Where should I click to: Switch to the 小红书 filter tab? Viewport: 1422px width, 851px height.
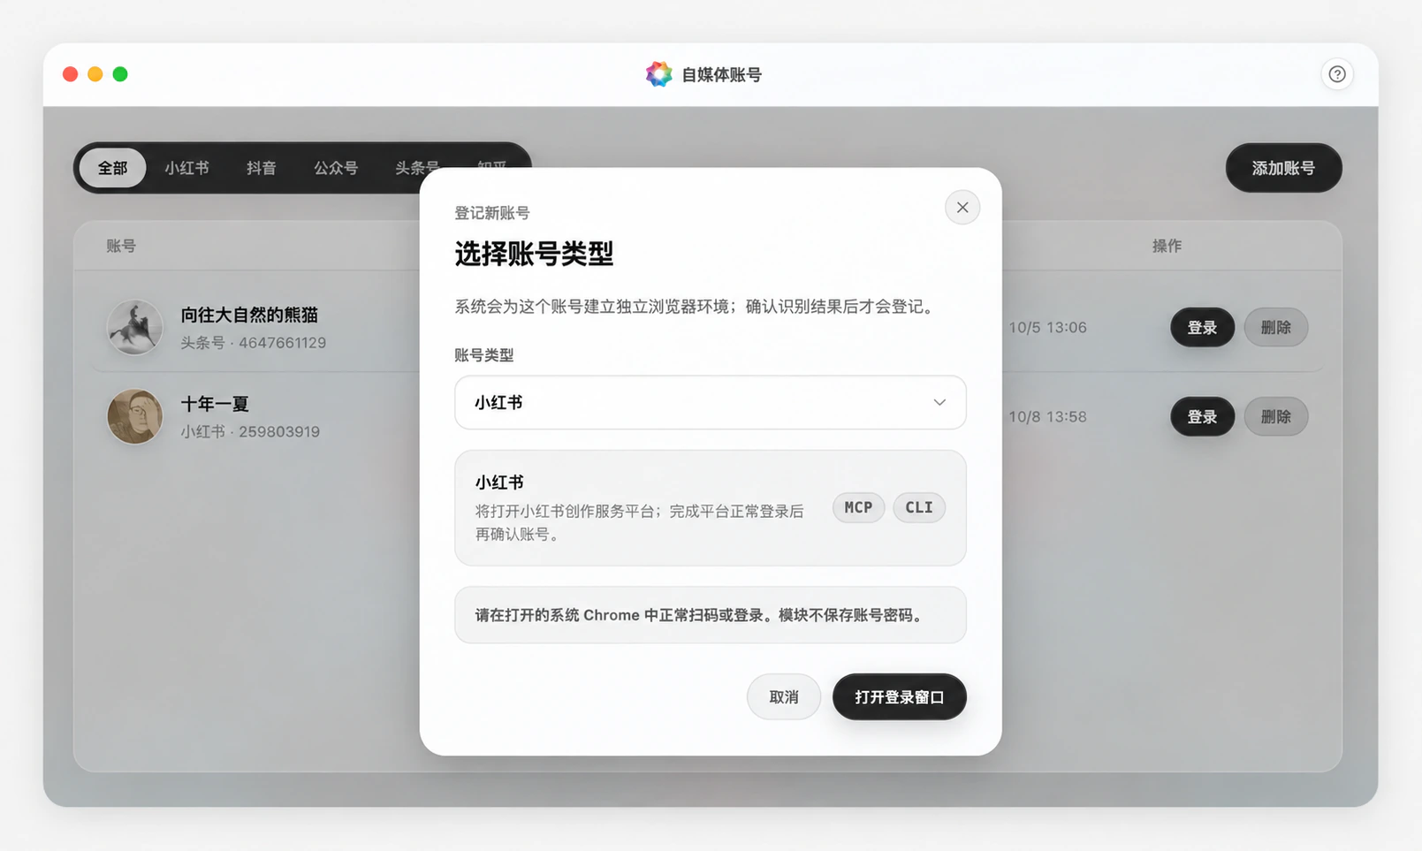coord(186,168)
